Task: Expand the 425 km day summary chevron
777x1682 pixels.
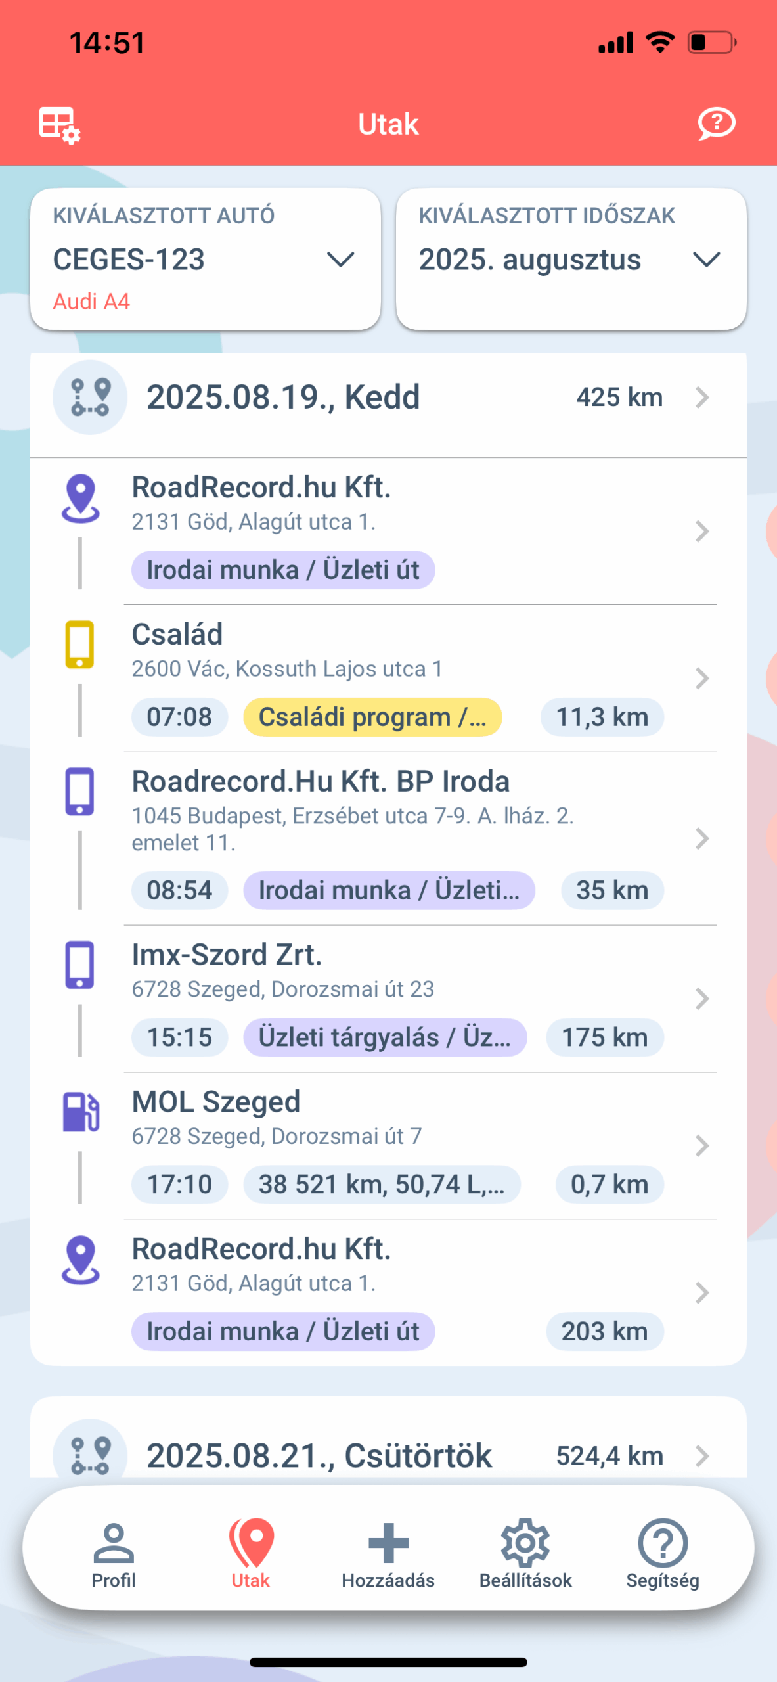Action: coord(702,398)
